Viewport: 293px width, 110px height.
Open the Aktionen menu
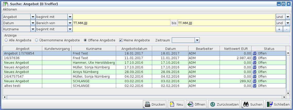tap(10, 10)
